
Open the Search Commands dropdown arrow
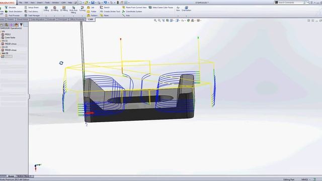click(308, 3)
